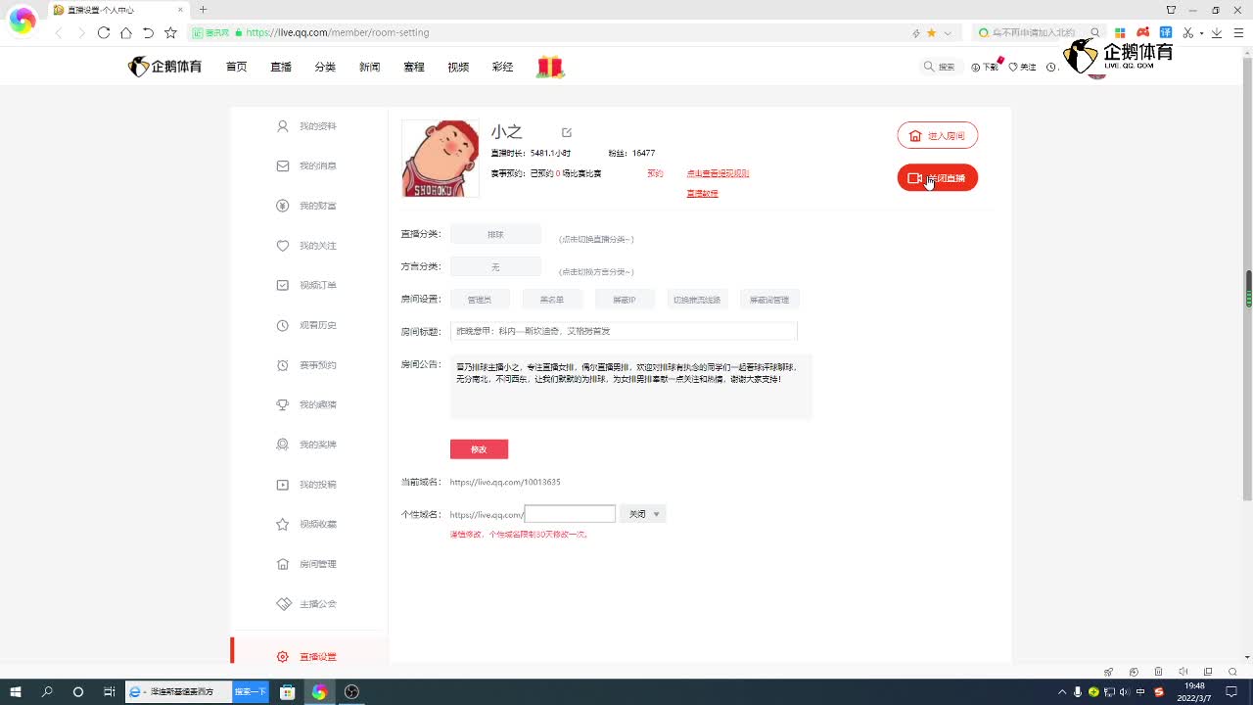Expand the 直播分类 category selector 排球
1253x705 pixels.
[495, 235]
